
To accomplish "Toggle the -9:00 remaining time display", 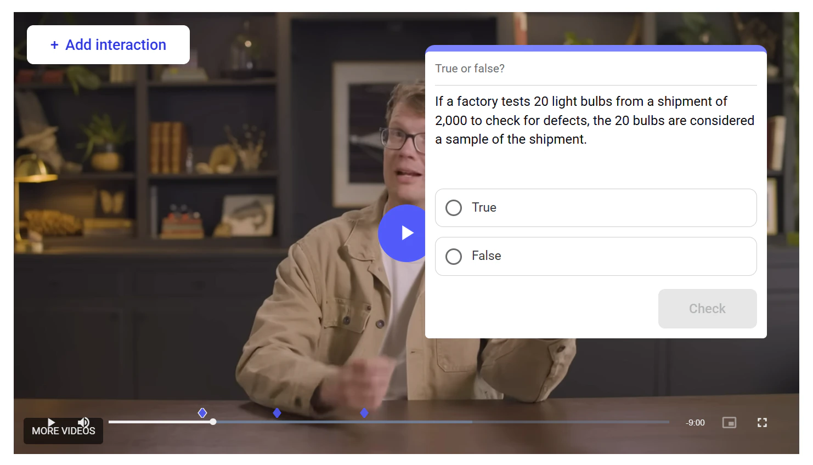I will coord(695,423).
